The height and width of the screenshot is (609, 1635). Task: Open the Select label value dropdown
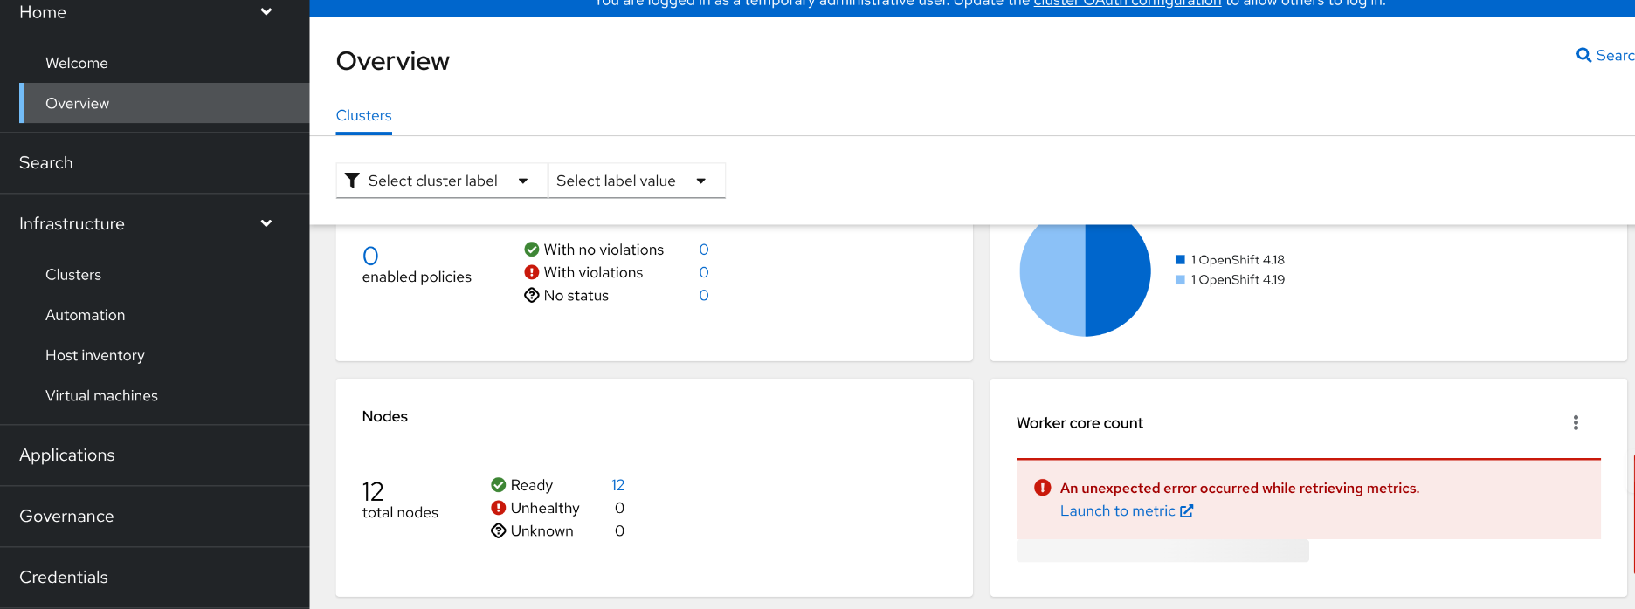pos(636,181)
